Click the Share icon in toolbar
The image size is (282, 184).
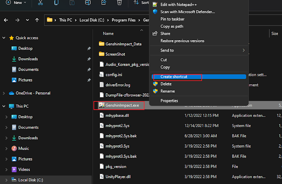[104, 3]
